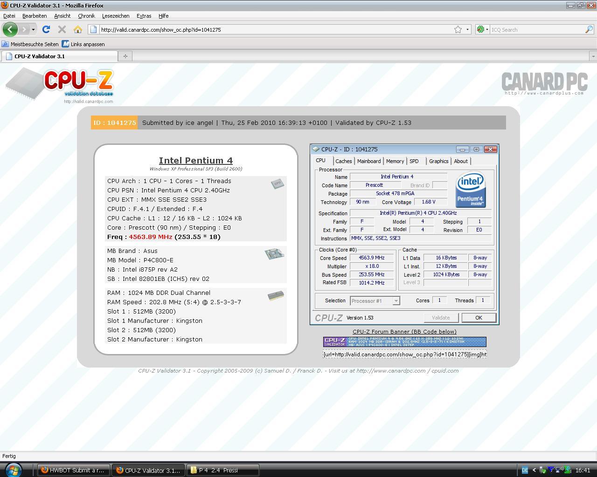
Task: Click the Core Speed 4563.9 MHz field
Action: (x=372, y=258)
